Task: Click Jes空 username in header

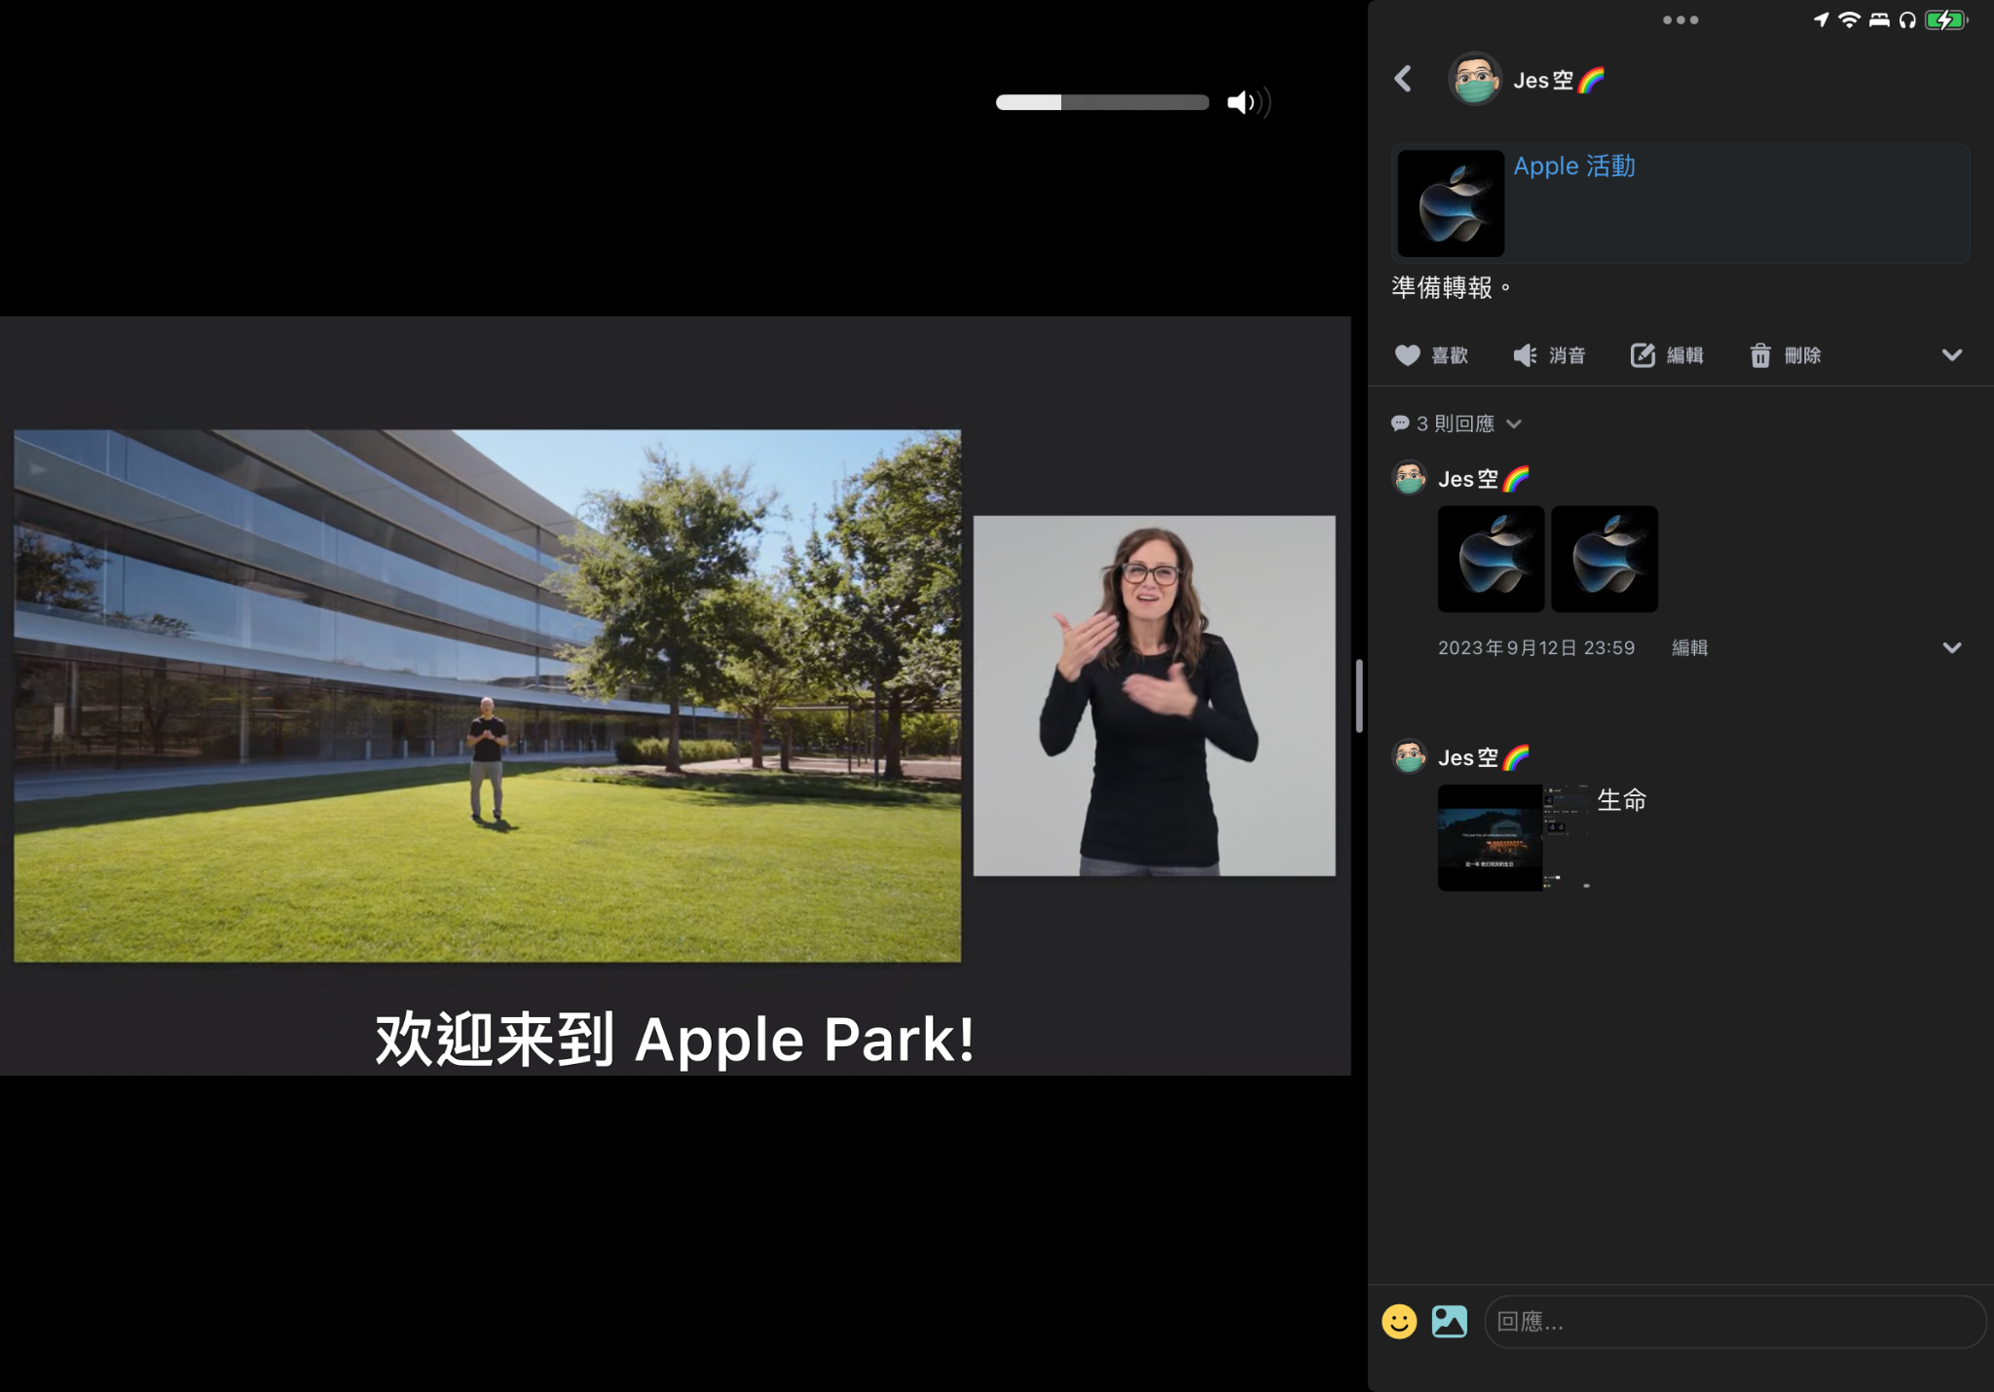Action: pyautogui.click(x=1559, y=80)
